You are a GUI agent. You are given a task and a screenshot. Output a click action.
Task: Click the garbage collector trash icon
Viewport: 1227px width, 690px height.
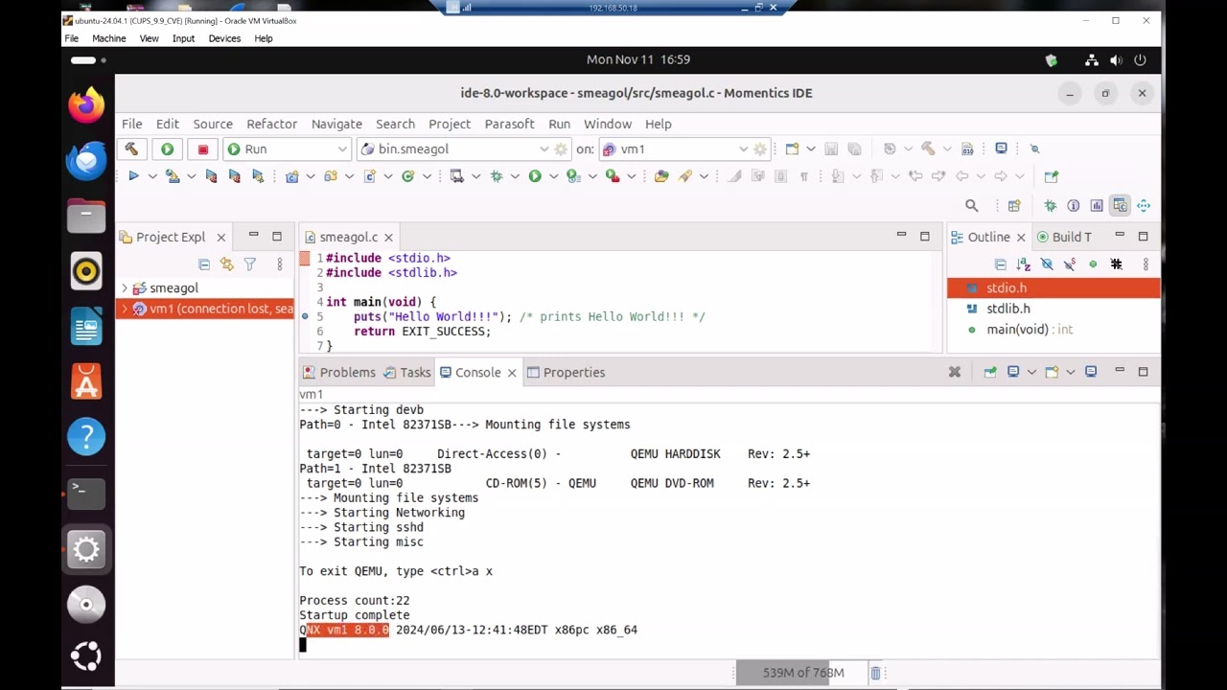875,673
